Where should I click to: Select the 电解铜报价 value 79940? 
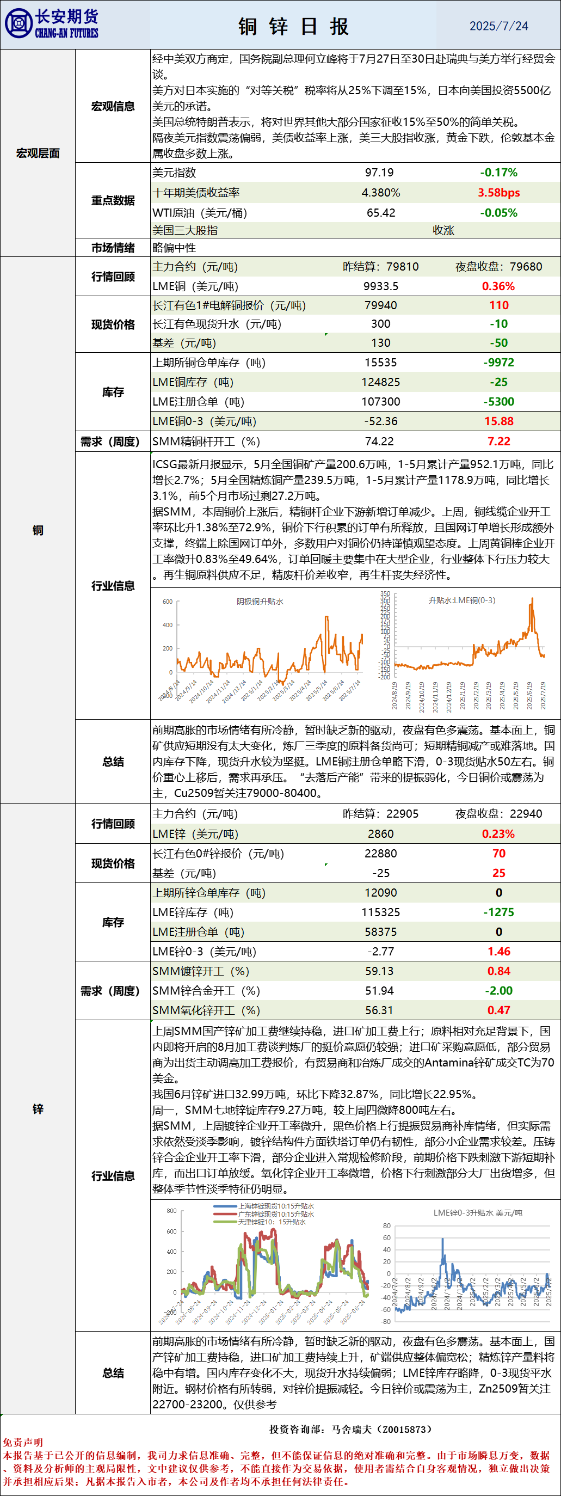pyautogui.click(x=381, y=305)
